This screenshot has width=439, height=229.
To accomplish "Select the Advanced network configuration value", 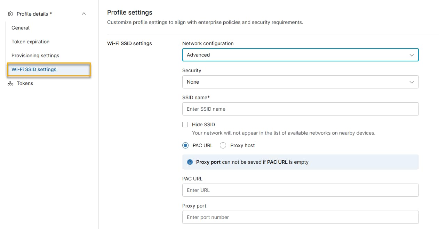I will 300,55.
